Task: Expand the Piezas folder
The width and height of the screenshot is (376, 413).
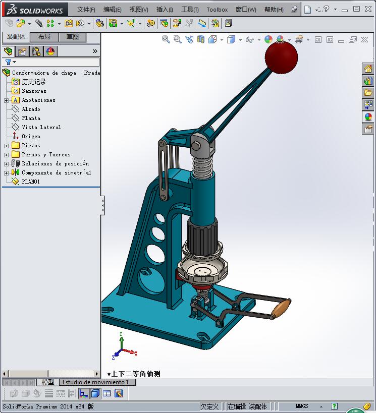Action: click(x=6, y=146)
